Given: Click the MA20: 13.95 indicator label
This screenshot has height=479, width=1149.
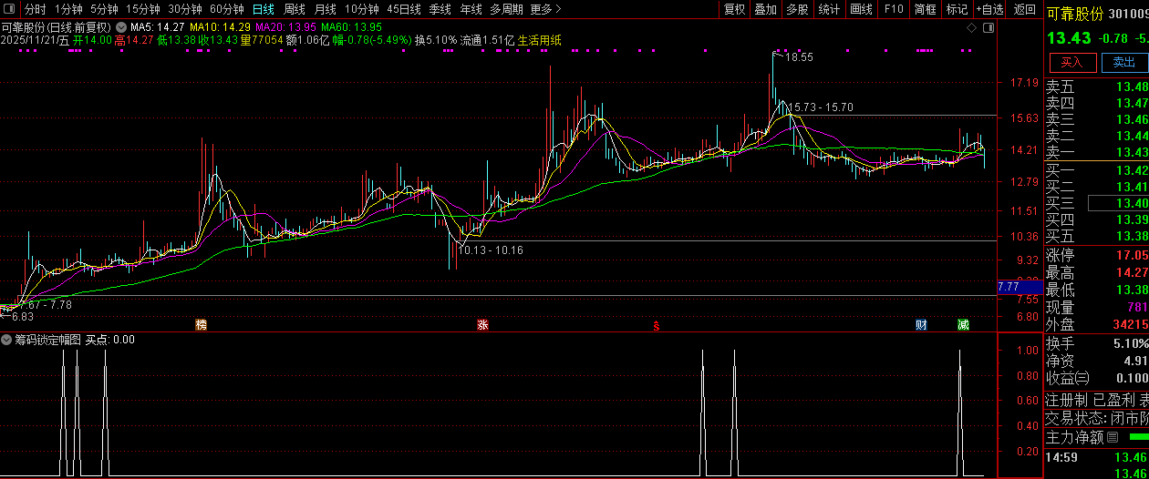Looking at the screenshot, I should click(x=285, y=27).
